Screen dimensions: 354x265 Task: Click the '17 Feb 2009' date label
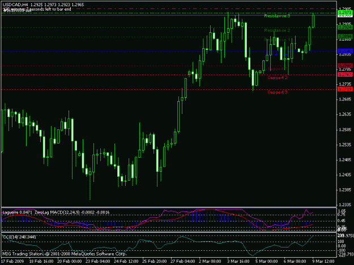(12, 262)
